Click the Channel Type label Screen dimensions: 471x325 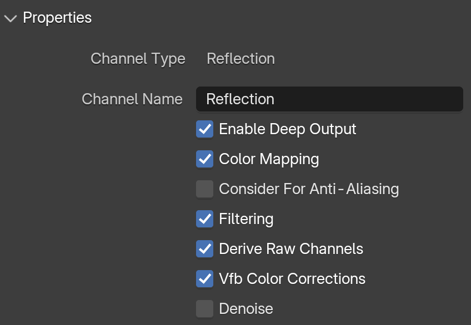(x=138, y=59)
